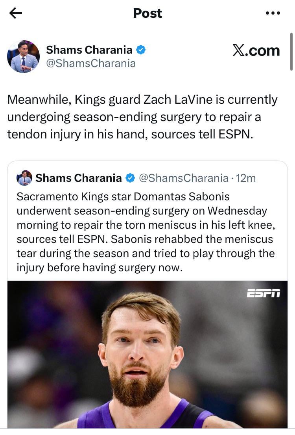295x435 pixels.
Task: Open the top 'Shams Charania' author name
Action: (89, 50)
